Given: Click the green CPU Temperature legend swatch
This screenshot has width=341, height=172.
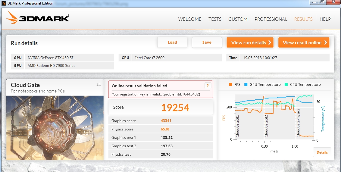Looking at the screenshot, I should (x=286, y=85).
